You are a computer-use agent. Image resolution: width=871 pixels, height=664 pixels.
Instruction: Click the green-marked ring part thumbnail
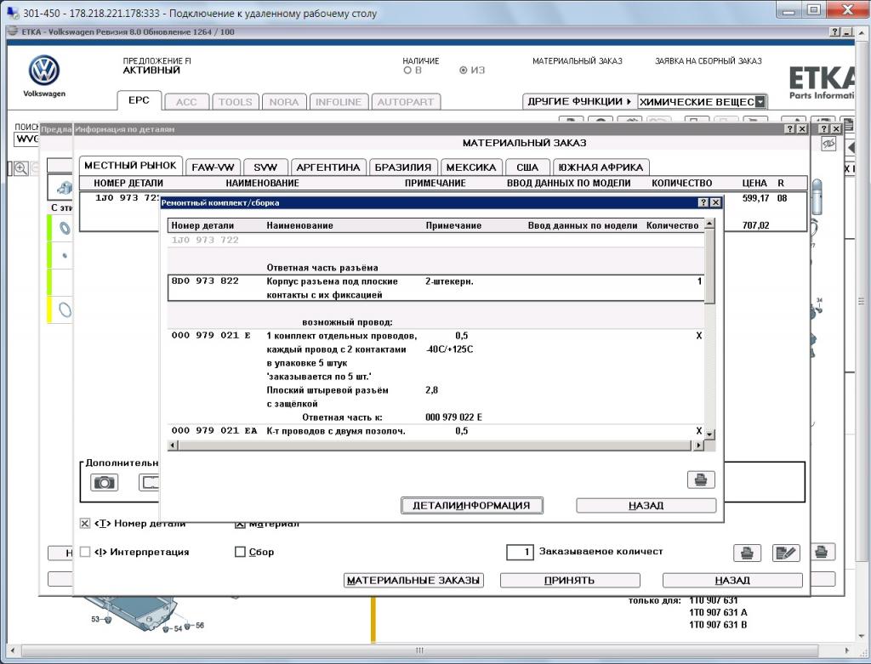coord(65,228)
